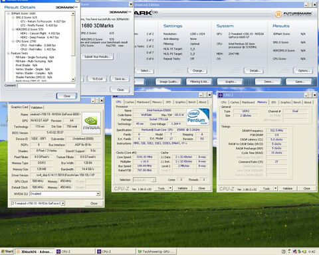319x255 pixels.
Task: Collapse the 3DMark Score 1680 tree node
Action: coord(9,13)
